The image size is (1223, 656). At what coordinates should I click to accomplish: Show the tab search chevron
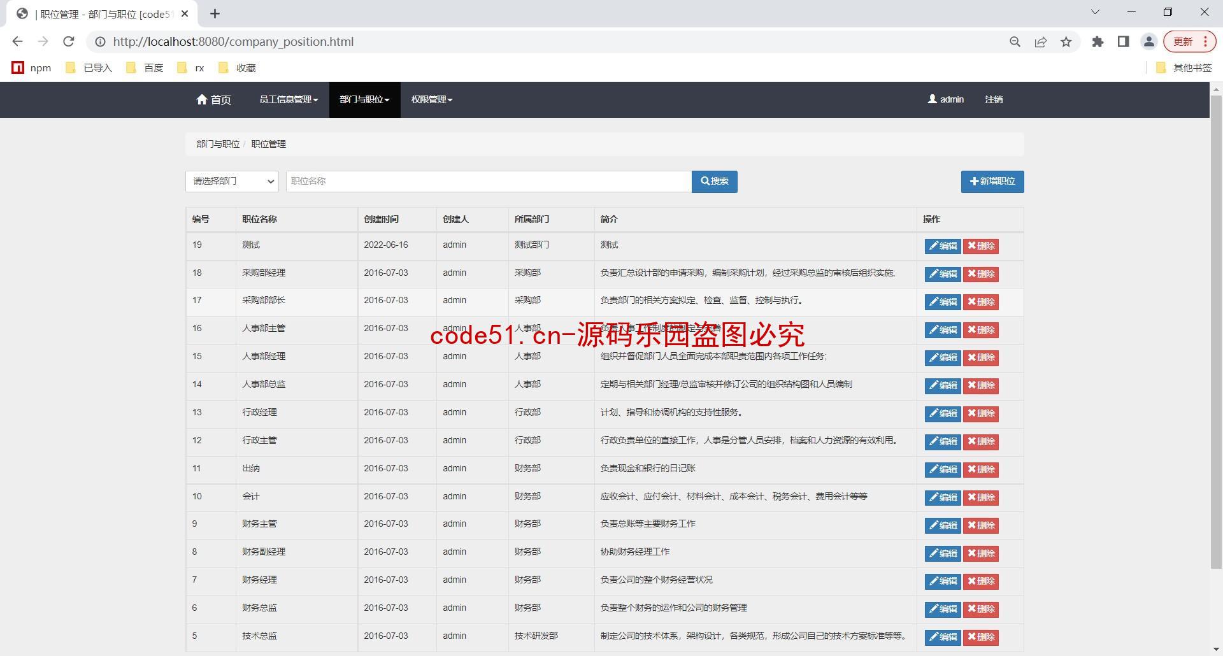point(1095,11)
